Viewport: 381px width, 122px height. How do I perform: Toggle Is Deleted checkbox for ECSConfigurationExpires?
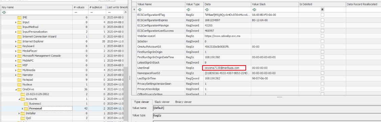323,20
